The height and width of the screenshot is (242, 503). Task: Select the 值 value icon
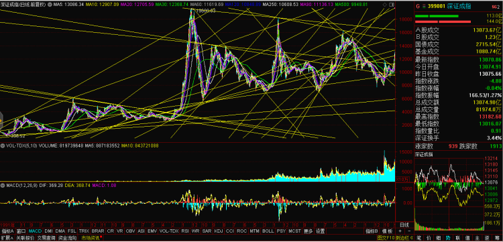[x=467, y=238]
